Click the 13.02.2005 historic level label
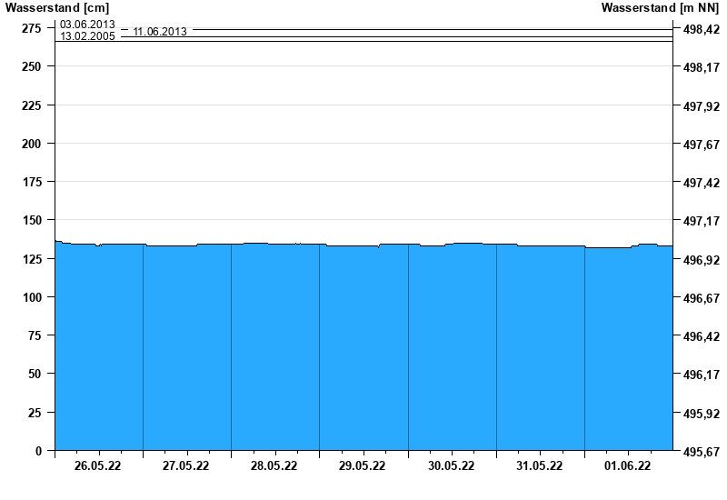 click(x=87, y=37)
